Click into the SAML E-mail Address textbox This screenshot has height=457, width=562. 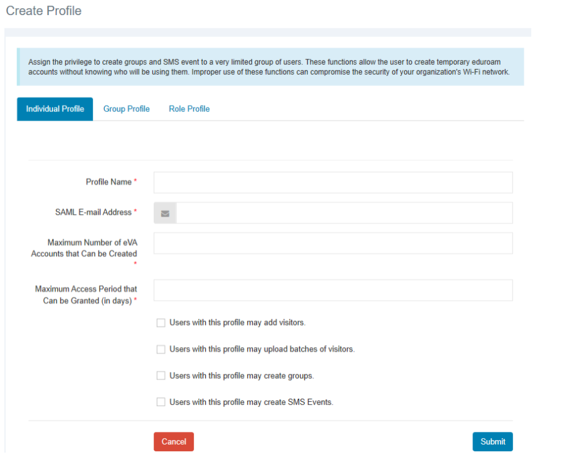(x=344, y=213)
